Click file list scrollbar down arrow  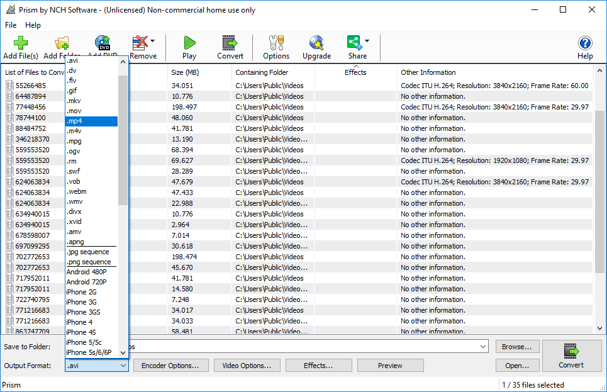599,328
